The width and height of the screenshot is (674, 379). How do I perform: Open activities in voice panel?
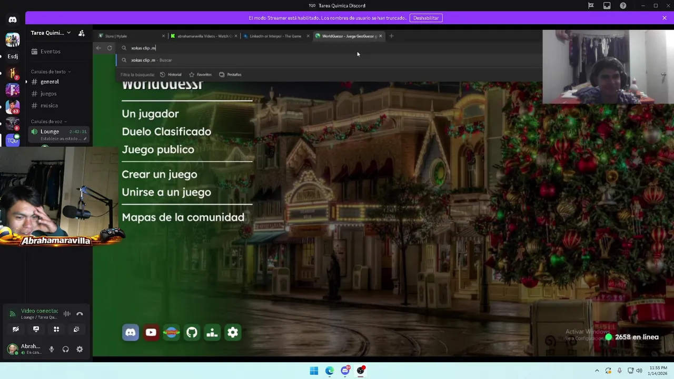point(56,329)
